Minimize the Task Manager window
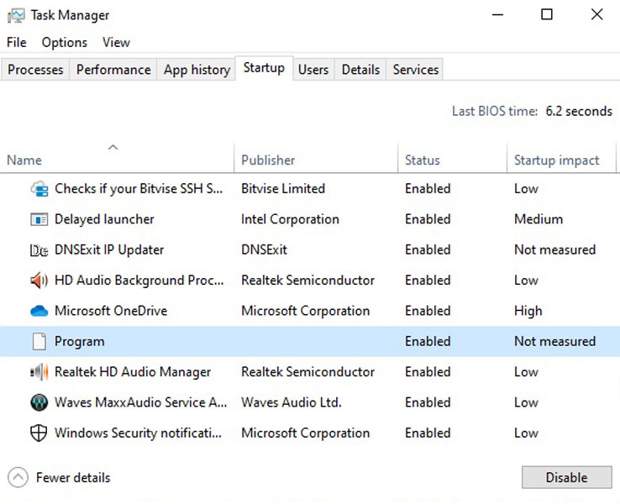Viewport: 620px width, 504px height. 497,15
